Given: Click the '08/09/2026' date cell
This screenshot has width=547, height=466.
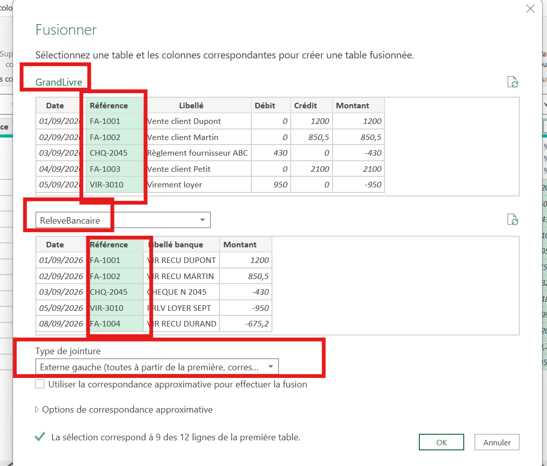Looking at the screenshot, I should (61, 323).
